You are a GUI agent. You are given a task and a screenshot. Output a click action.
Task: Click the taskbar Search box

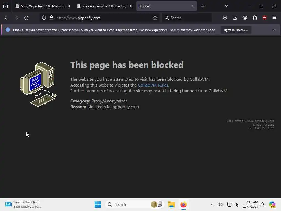[134, 204]
